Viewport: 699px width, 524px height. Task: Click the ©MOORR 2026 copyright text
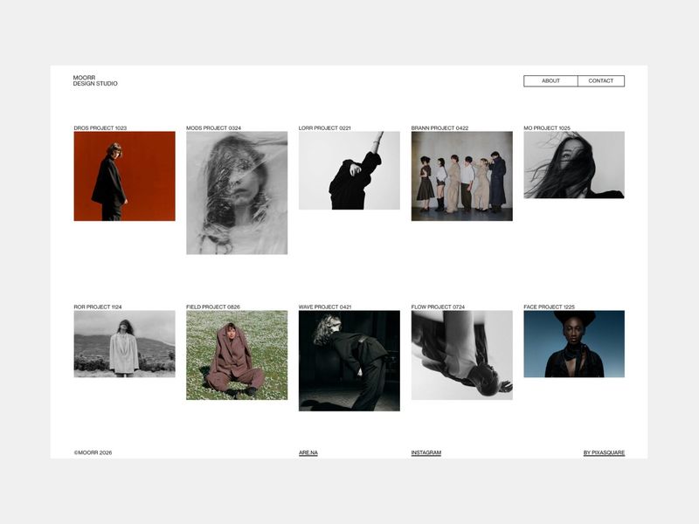click(93, 452)
